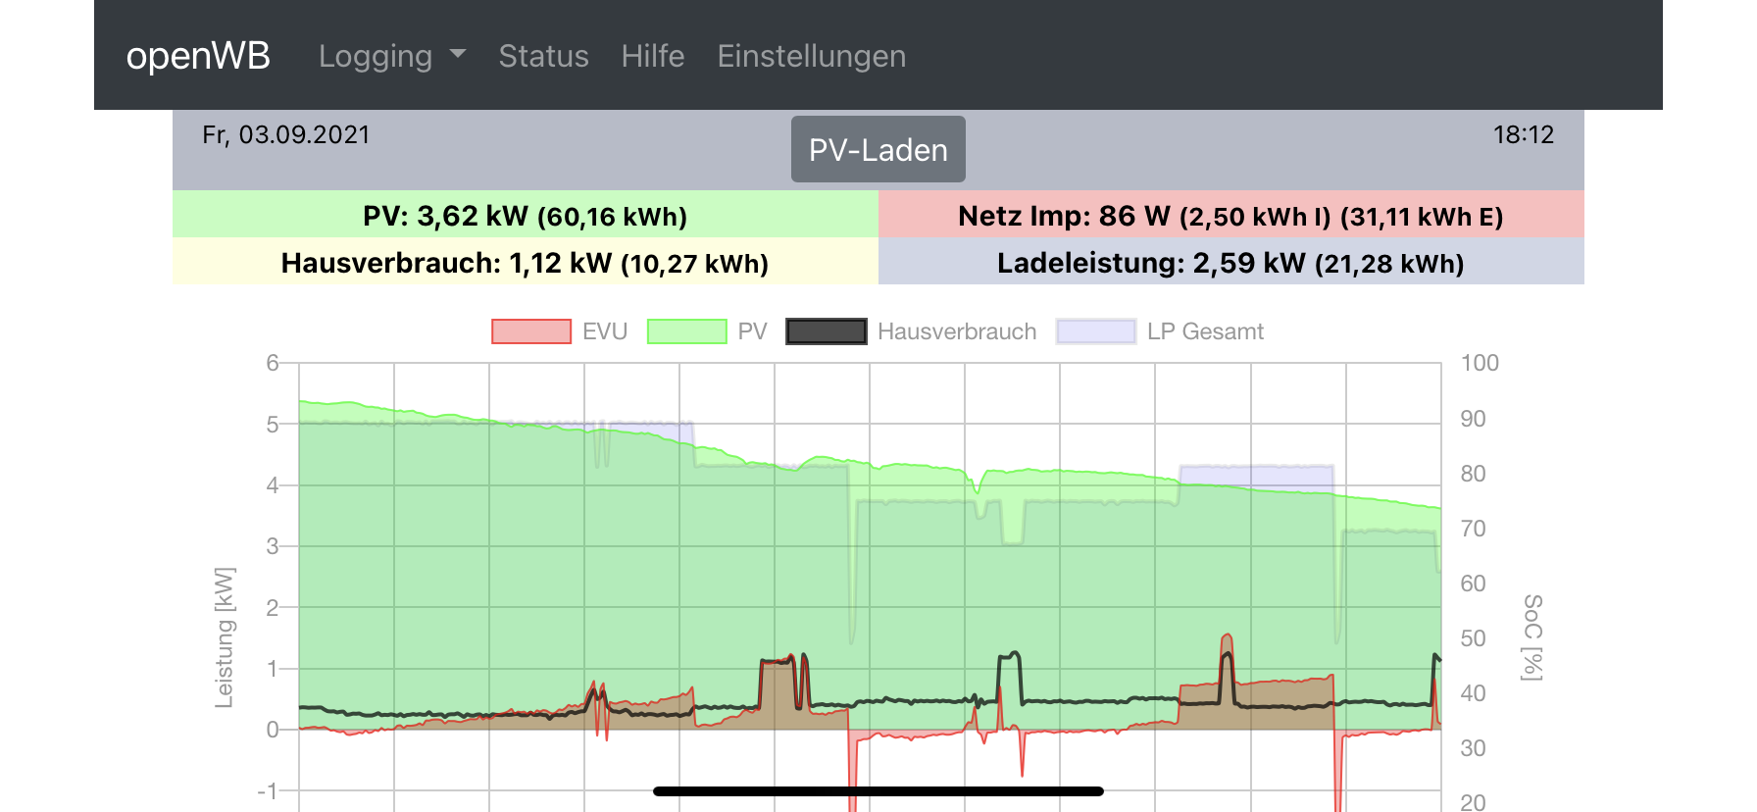Open the openWB home brand link
This screenshot has height=812, width=1757.
[x=198, y=56]
